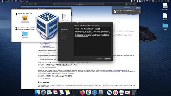
Task: Select the Introduction step in installer sidebar
Action: pos(65,30)
